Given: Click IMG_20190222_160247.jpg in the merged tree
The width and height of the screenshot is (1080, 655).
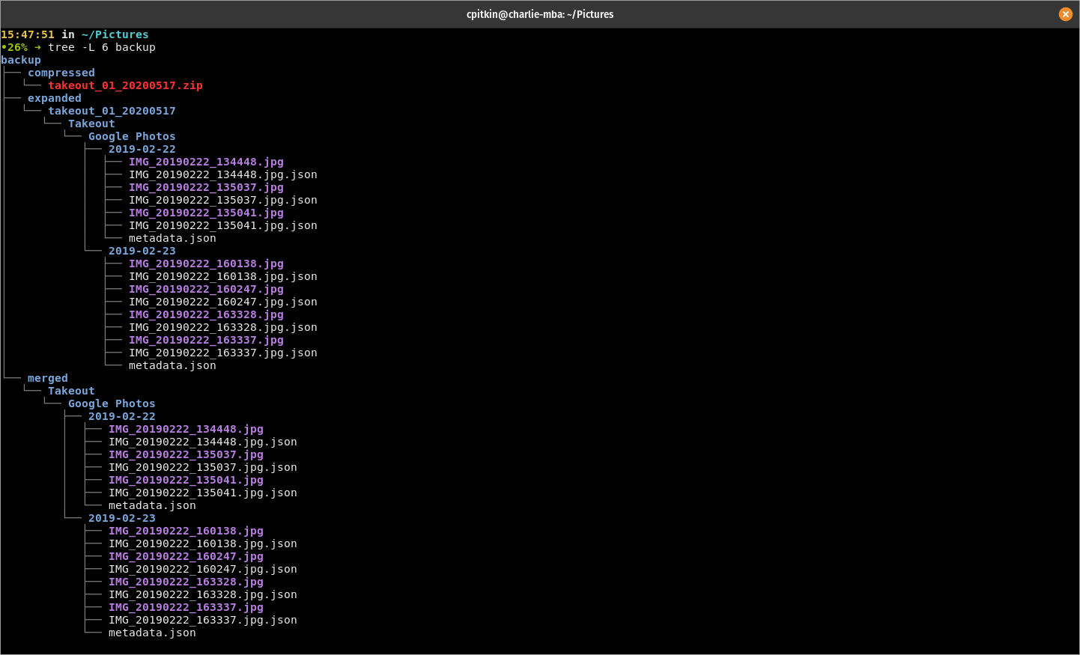Looking at the screenshot, I should pyautogui.click(x=186, y=556).
